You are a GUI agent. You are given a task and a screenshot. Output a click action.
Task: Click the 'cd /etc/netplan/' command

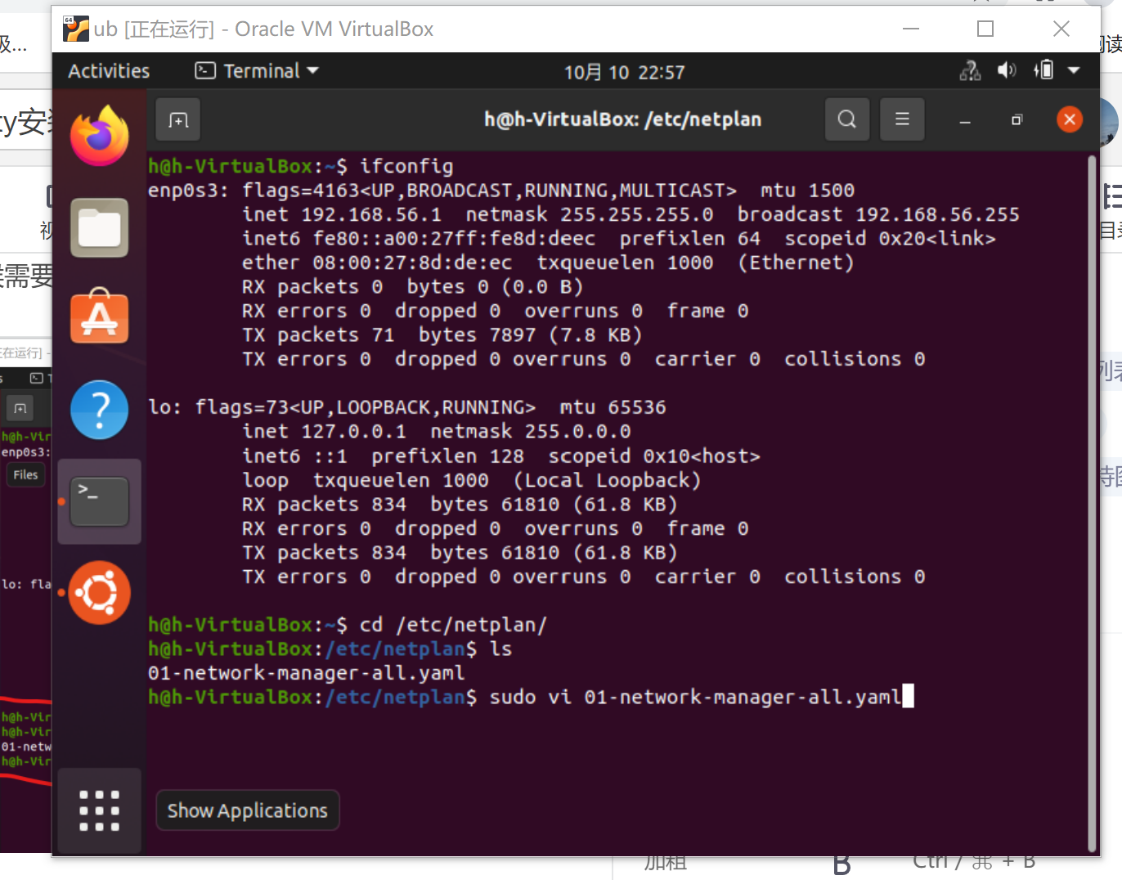point(453,625)
